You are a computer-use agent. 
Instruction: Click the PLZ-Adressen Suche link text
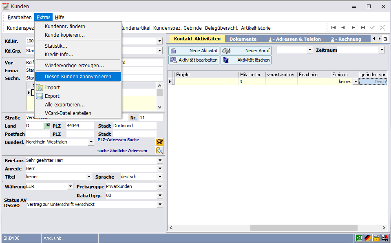[118, 140]
